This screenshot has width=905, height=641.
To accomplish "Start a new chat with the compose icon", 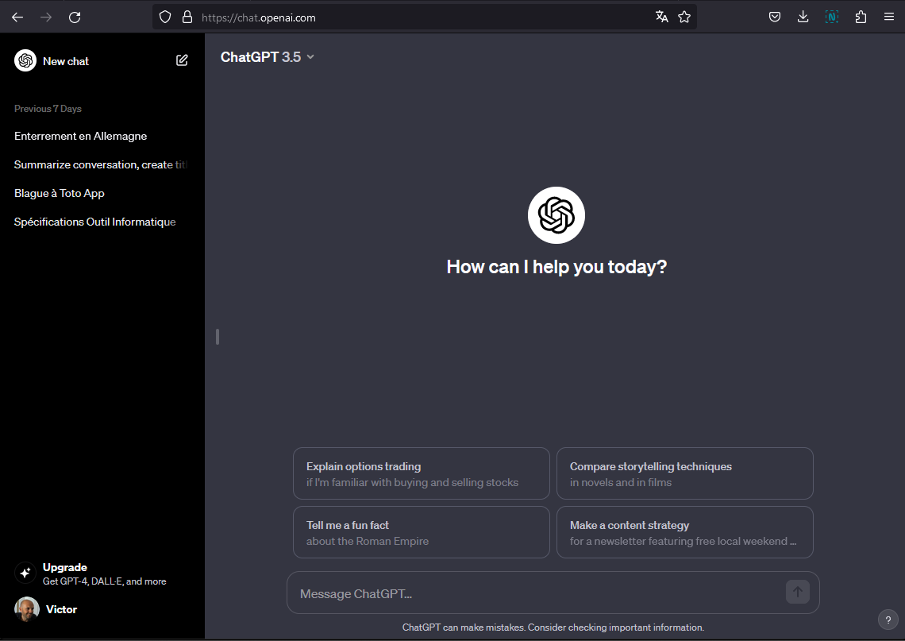I will pos(182,60).
